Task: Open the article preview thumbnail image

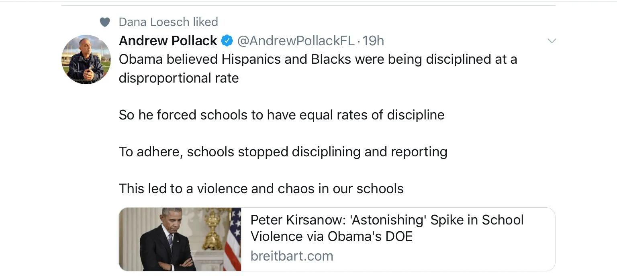Action: click(180, 239)
